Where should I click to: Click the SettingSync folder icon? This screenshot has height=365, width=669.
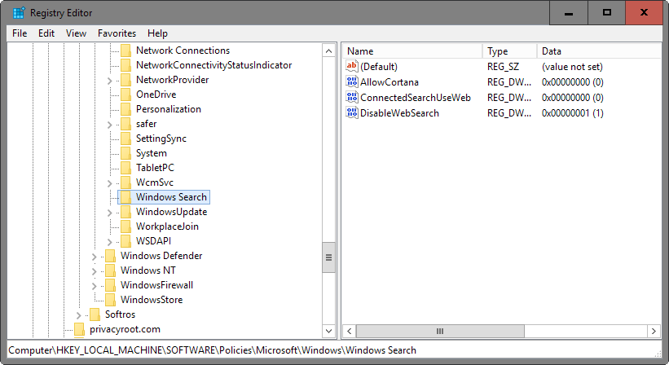tap(125, 139)
